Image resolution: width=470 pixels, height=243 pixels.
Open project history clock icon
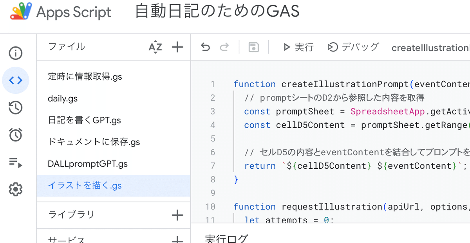pyautogui.click(x=16, y=108)
